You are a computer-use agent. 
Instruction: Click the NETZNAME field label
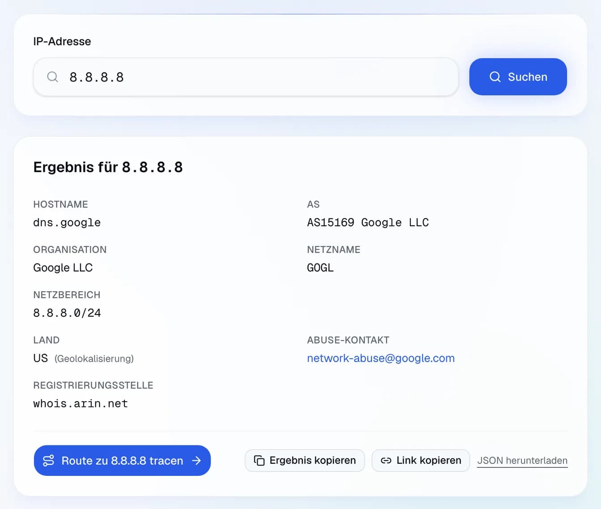point(334,250)
